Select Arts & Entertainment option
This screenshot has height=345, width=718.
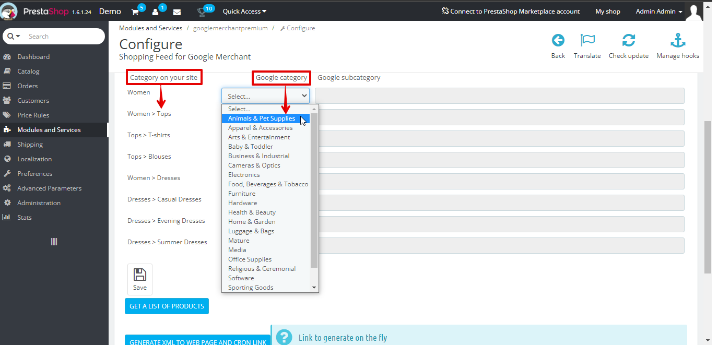click(266, 137)
